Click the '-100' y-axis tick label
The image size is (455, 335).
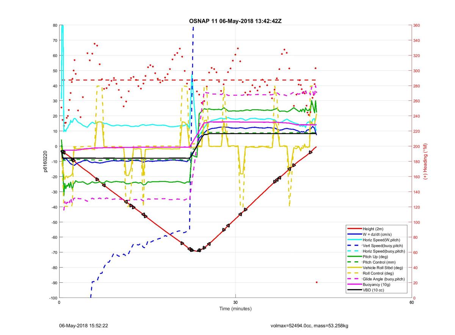(53, 298)
